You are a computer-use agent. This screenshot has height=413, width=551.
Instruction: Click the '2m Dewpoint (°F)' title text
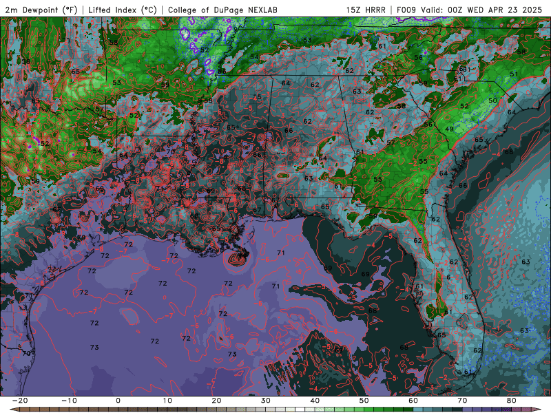click(41, 10)
